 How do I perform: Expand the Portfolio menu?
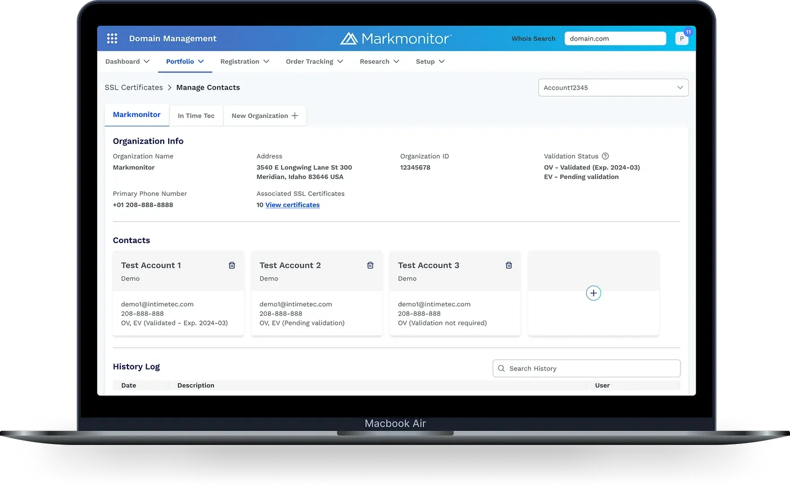pos(185,61)
